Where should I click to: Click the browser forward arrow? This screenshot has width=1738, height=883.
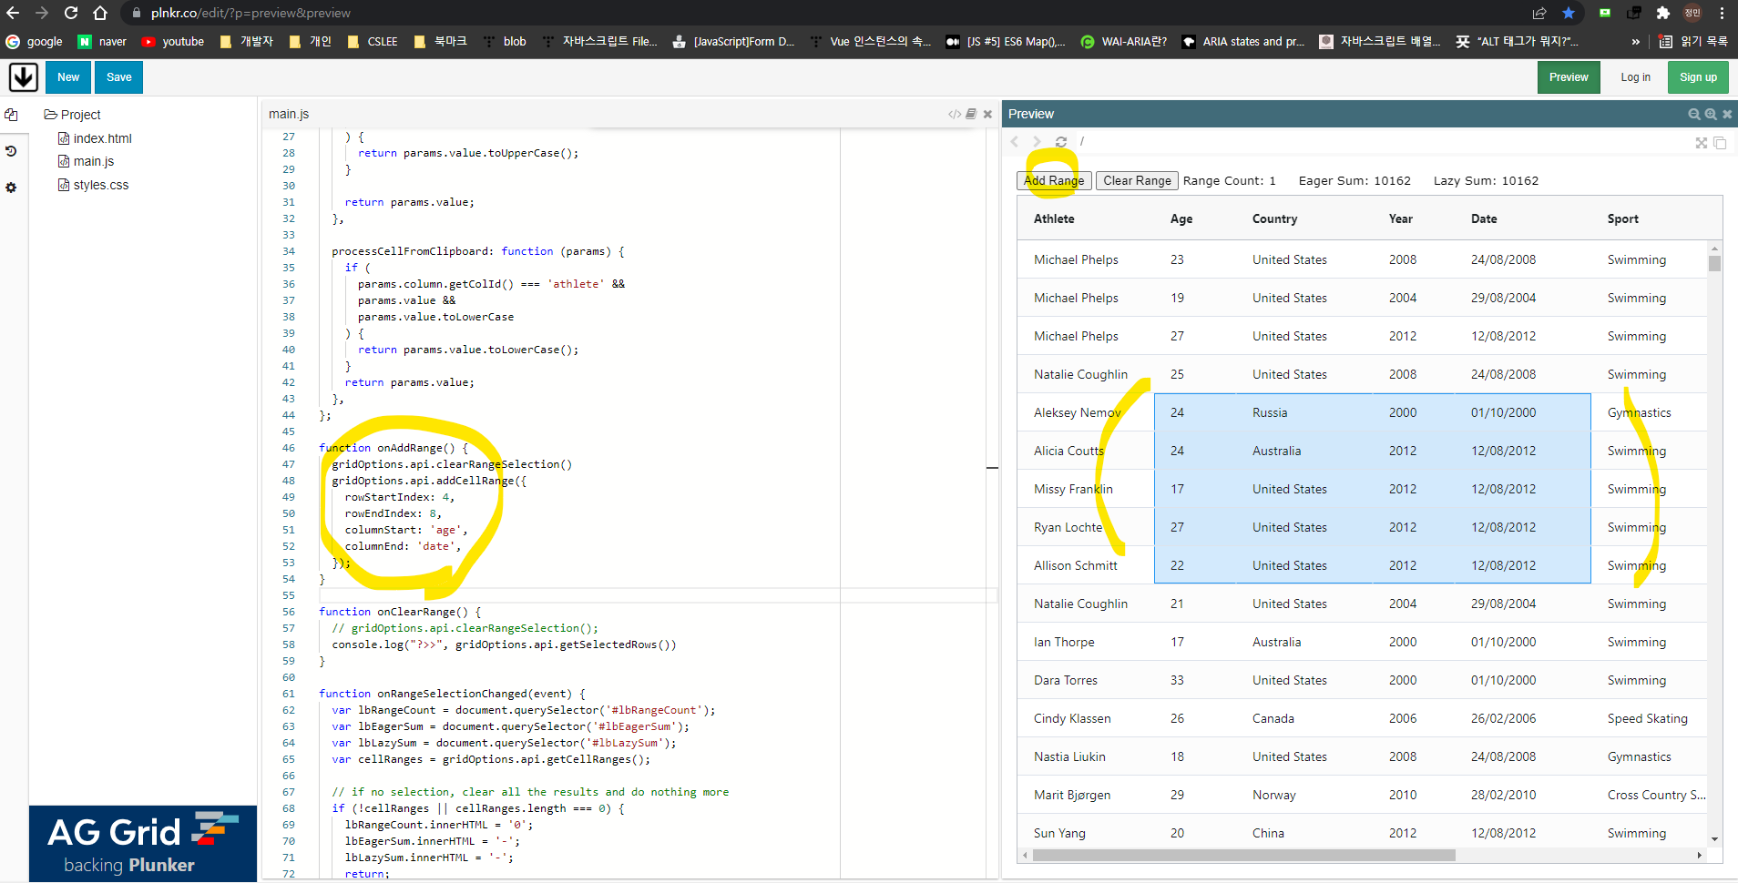pos(42,13)
